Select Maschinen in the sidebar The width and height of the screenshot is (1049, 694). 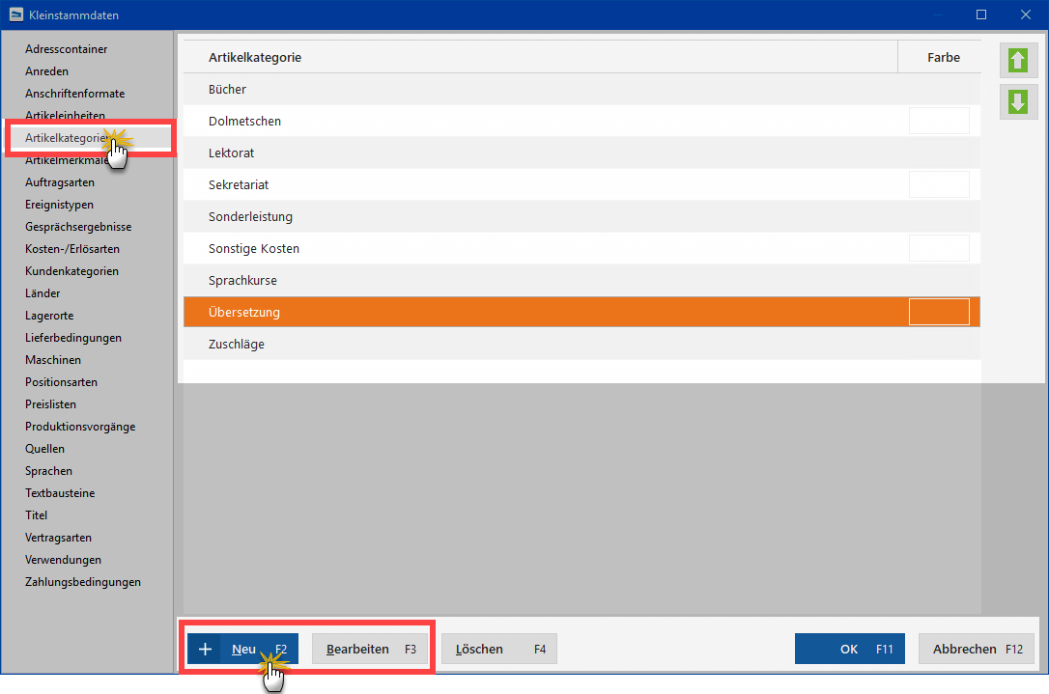click(53, 359)
